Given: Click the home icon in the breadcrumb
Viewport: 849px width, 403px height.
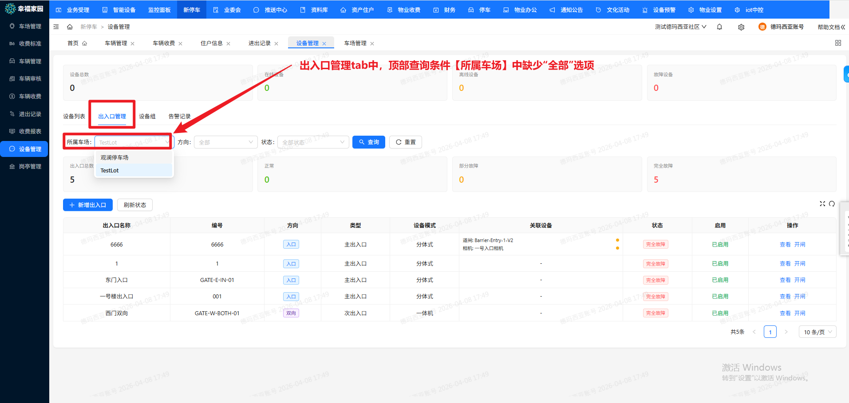Looking at the screenshot, I should pyautogui.click(x=70, y=27).
